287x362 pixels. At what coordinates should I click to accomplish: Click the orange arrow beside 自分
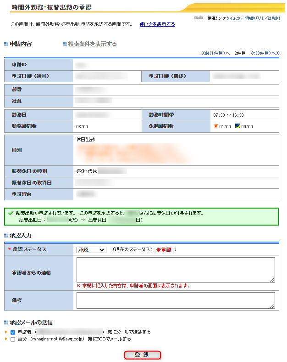6,339
